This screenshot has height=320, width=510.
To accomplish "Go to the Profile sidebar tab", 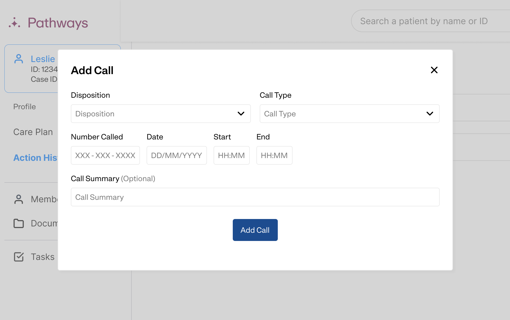I will point(24,106).
